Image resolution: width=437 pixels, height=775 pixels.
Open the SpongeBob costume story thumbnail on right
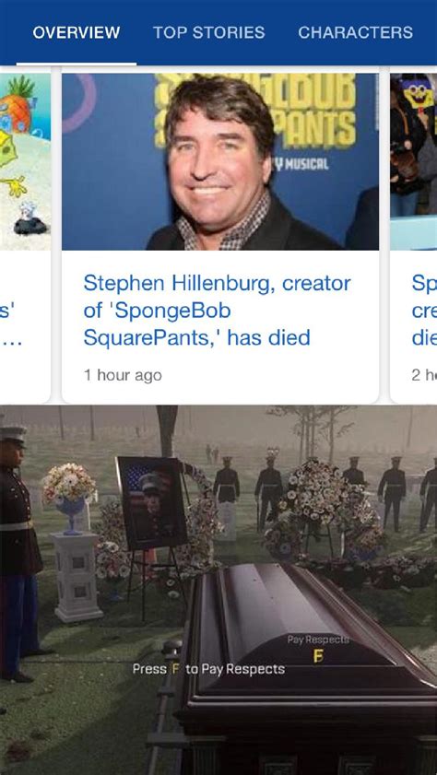(414, 161)
